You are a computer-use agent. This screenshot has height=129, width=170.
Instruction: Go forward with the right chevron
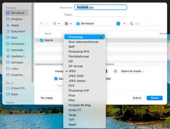tap(46, 23)
